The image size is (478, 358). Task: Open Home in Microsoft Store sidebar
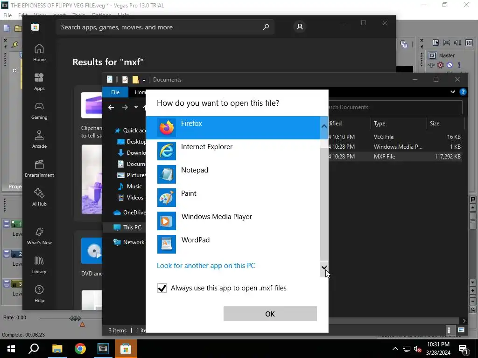[x=39, y=53]
